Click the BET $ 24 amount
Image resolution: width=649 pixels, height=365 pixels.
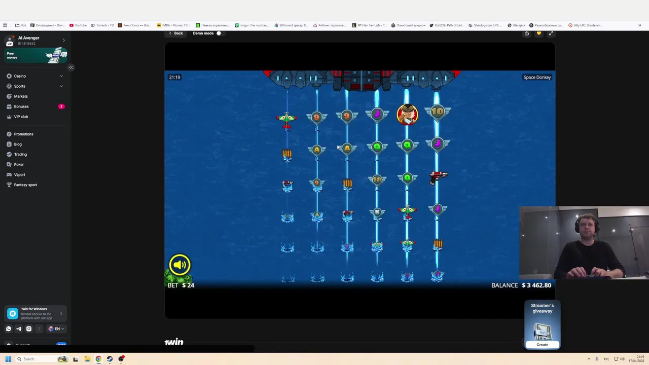tap(181, 285)
